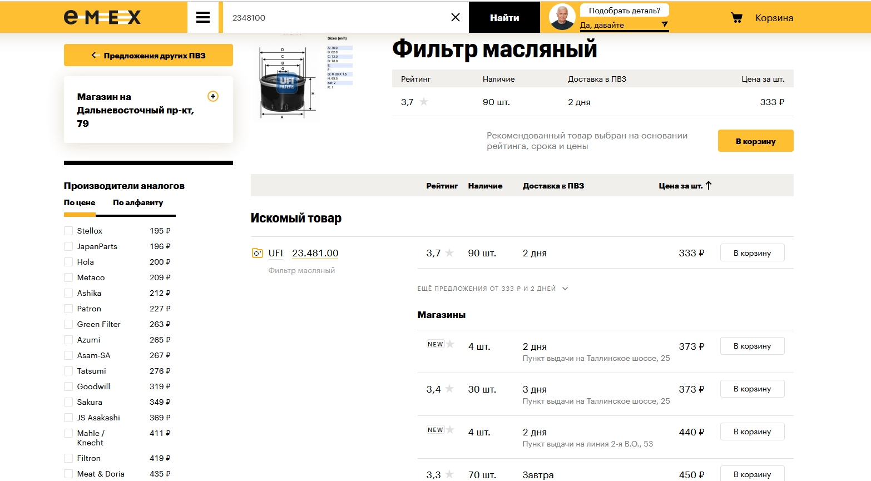871x481 pixels.
Task: Check the Filtron checkbox
Action: coord(68,458)
